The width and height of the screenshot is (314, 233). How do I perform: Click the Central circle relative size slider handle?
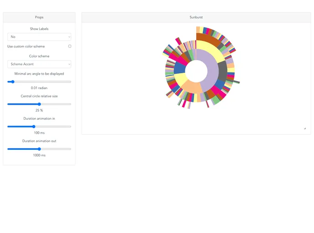(39, 104)
